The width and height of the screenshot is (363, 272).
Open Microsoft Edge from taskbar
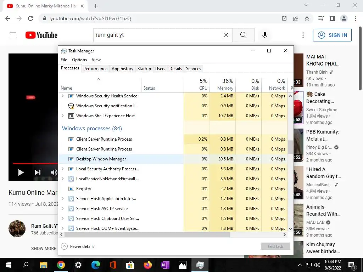point(95,265)
